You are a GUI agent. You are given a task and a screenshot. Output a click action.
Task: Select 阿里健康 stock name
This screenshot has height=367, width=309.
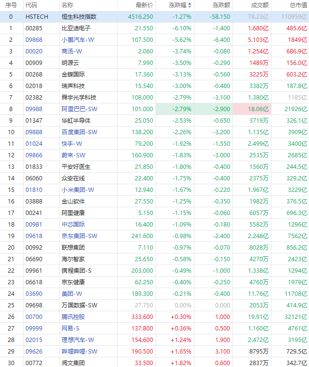[x=73, y=213]
